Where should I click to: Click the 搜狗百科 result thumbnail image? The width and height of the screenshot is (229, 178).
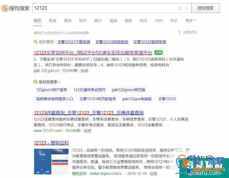click(x=51, y=161)
